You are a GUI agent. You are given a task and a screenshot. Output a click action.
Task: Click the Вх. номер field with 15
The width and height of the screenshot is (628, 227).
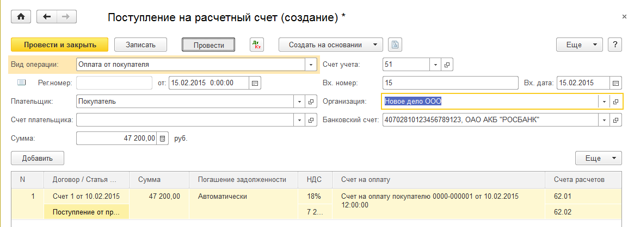(x=451, y=83)
